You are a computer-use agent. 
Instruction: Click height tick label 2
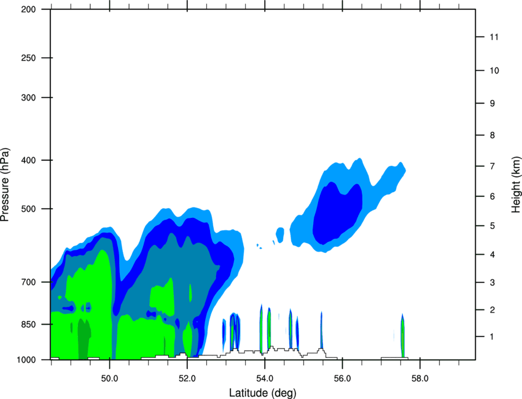pos(493,310)
